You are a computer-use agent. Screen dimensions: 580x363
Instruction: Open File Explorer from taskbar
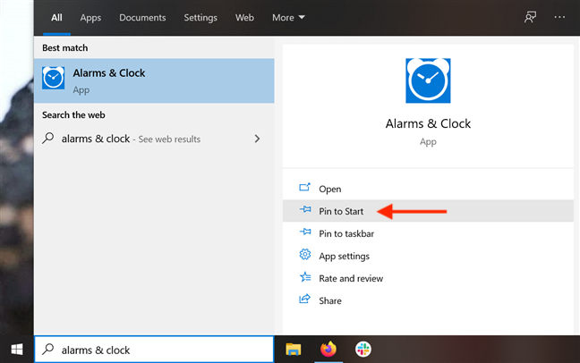(x=294, y=350)
